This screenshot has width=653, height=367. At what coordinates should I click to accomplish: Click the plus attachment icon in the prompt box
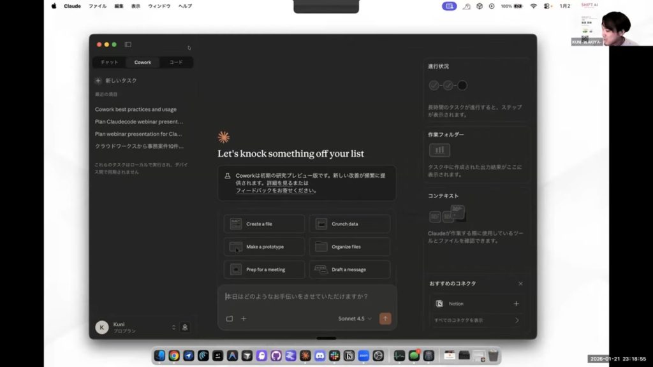coord(244,319)
